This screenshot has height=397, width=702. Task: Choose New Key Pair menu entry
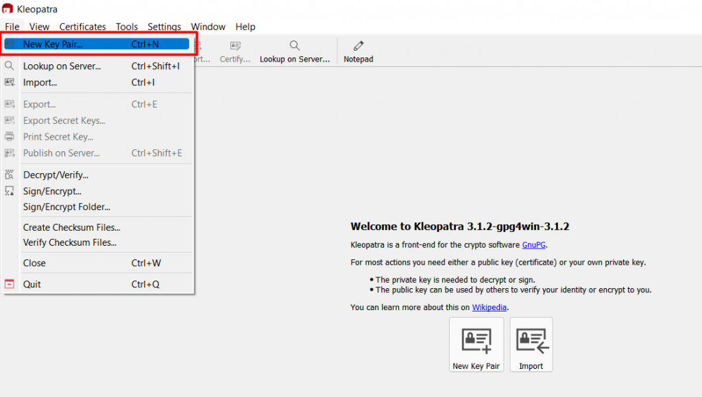coord(97,44)
